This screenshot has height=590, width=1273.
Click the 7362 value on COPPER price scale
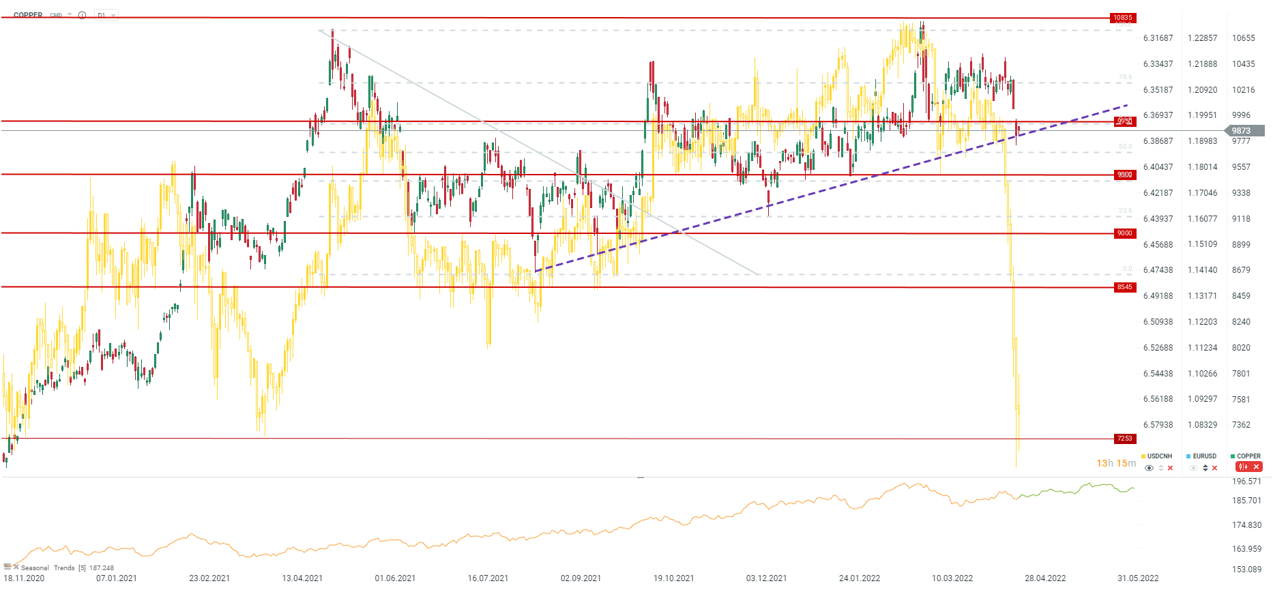pyautogui.click(x=1242, y=425)
